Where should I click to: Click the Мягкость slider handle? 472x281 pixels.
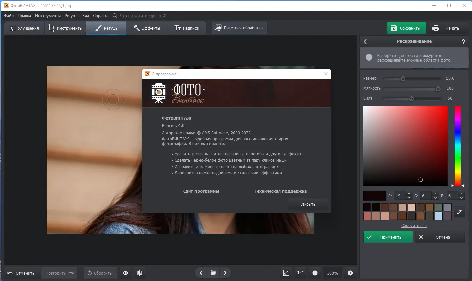(438, 89)
